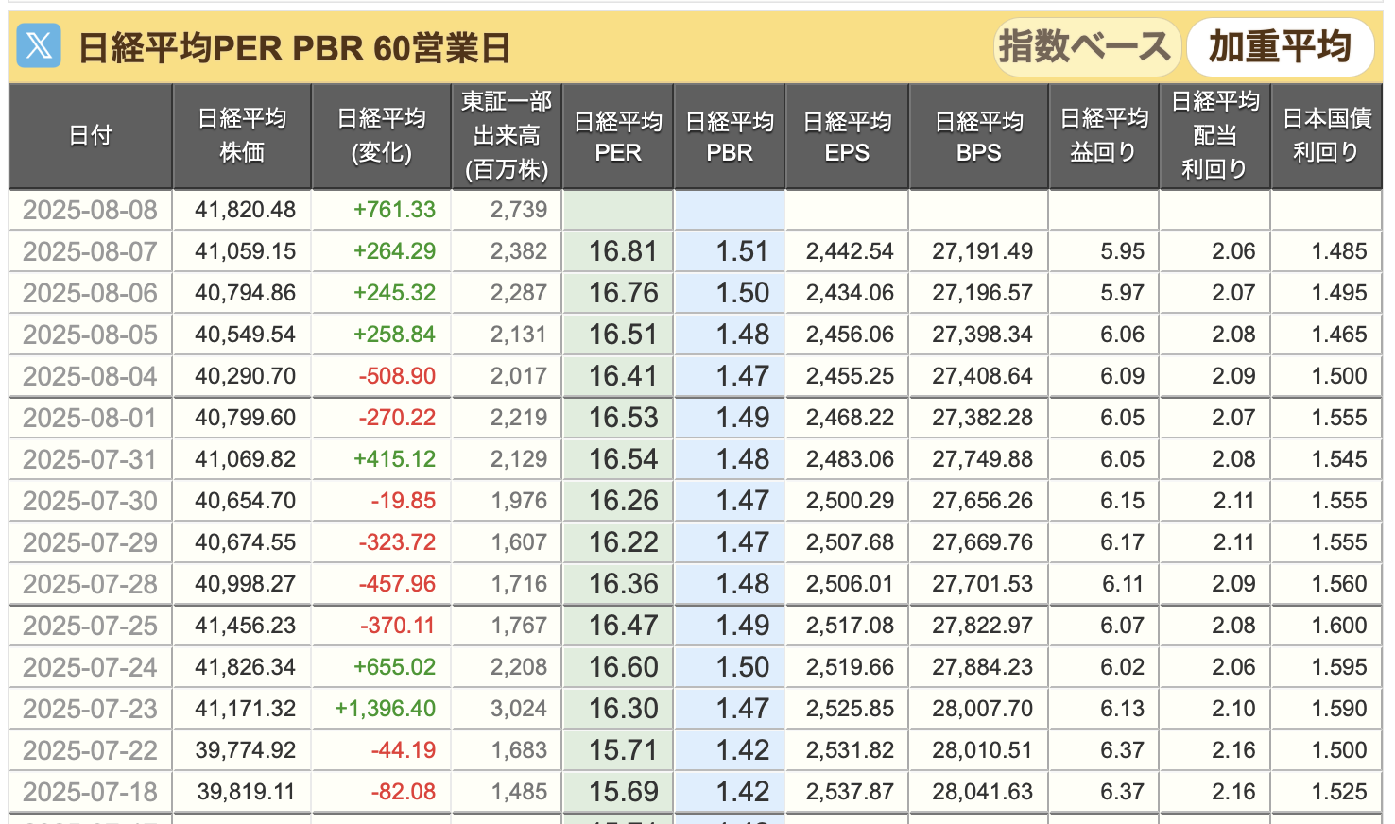Click the JGB yield 1.485
1395x824 pixels.
pyautogui.click(x=1339, y=251)
